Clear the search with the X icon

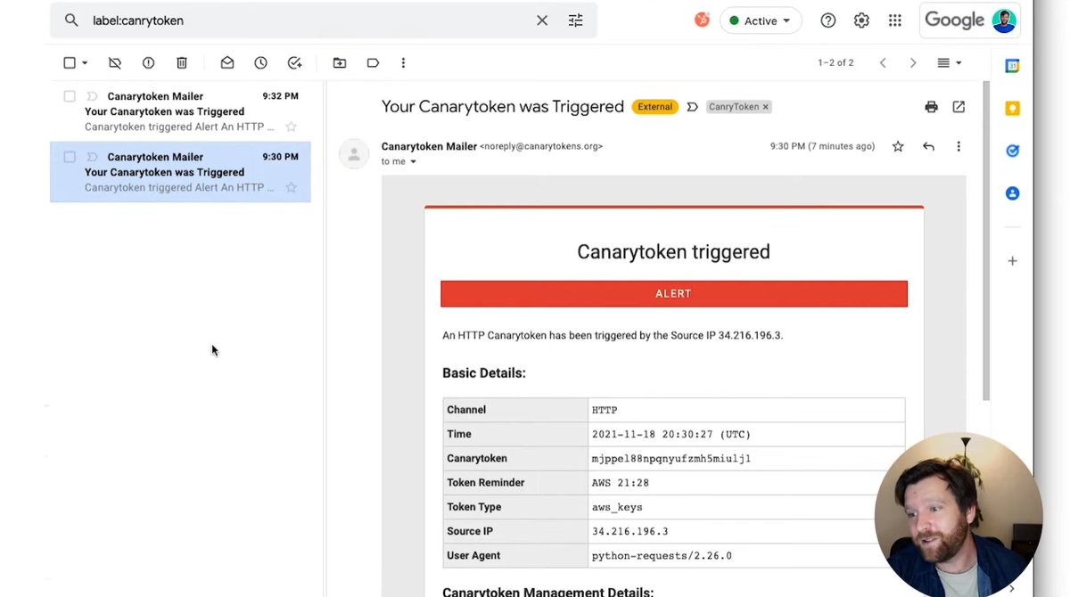[x=542, y=20]
